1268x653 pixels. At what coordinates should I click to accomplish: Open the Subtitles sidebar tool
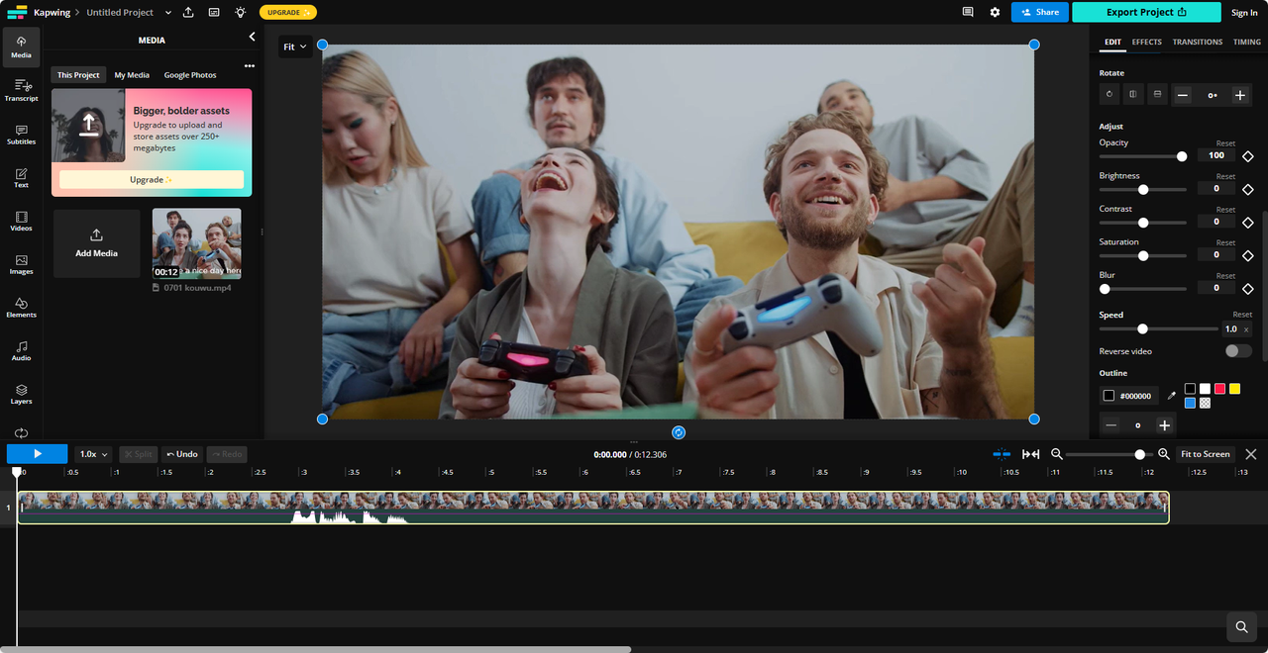(x=21, y=135)
